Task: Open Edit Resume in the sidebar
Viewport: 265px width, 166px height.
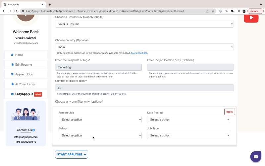Action: (x=26, y=64)
